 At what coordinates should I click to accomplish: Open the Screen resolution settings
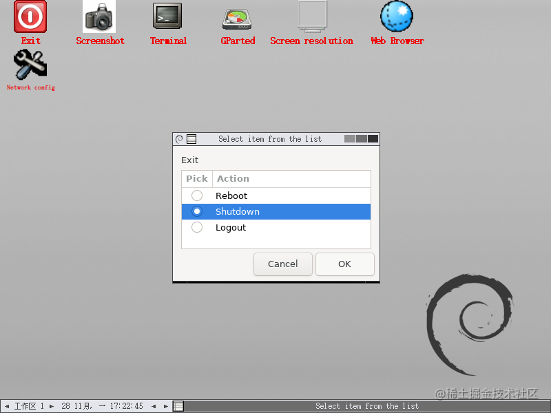click(311, 17)
